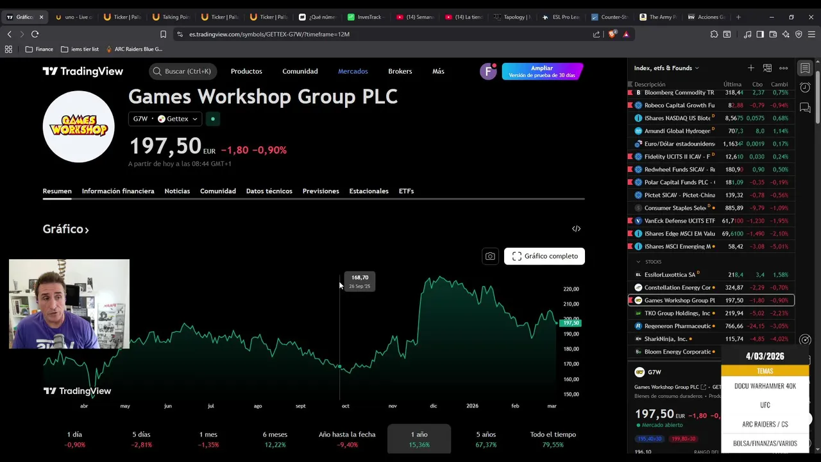Reload the page in browser
The height and width of the screenshot is (462, 821).
click(x=35, y=34)
